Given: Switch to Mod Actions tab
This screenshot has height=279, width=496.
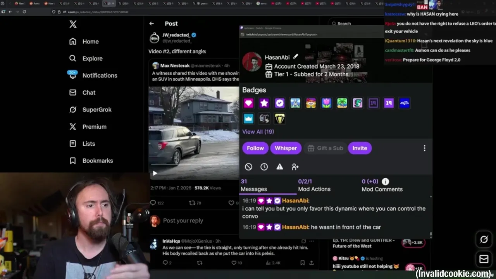Looking at the screenshot, I should pos(314,185).
